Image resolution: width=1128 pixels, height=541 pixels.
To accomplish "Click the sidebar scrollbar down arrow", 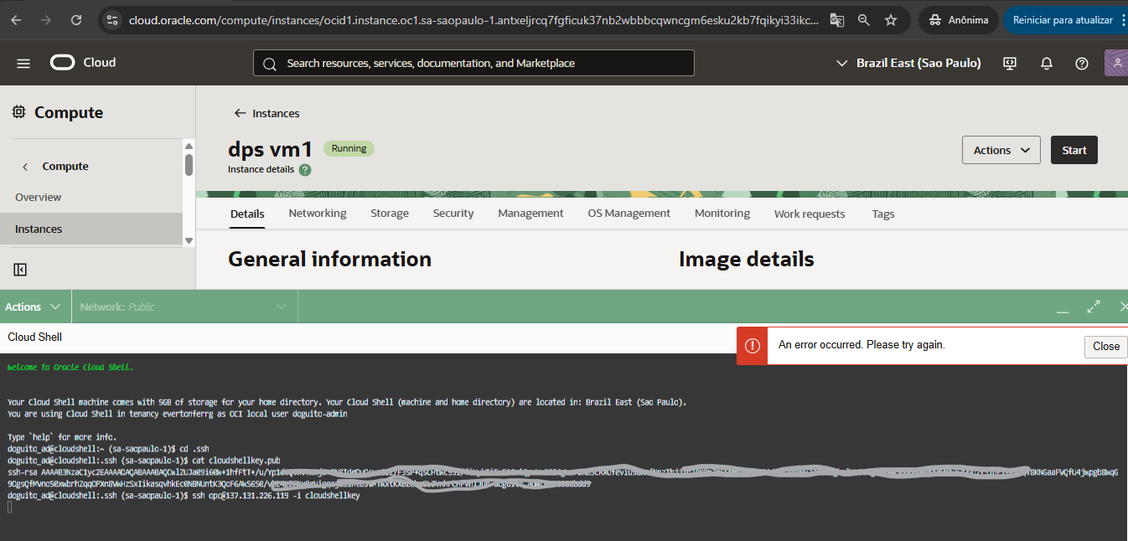I will pyautogui.click(x=189, y=240).
